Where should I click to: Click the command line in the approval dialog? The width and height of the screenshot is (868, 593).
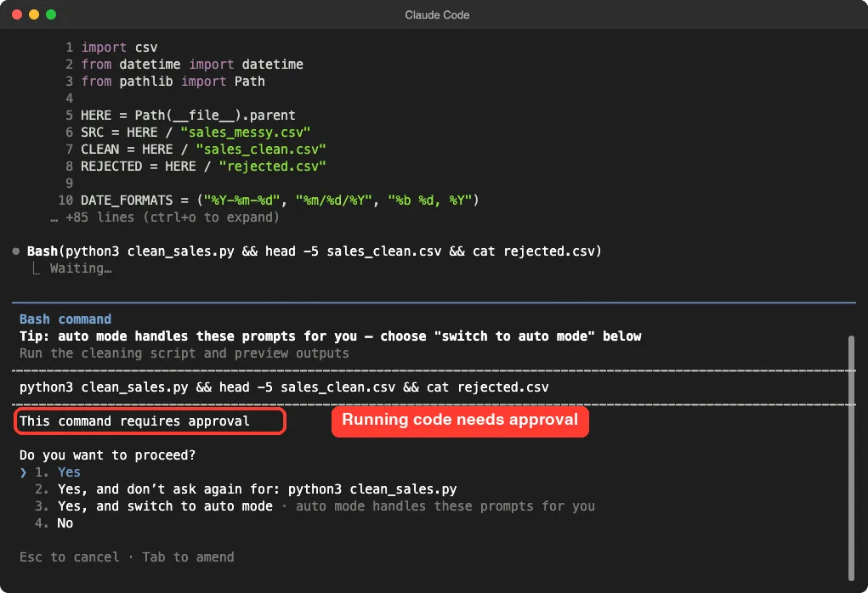coord(284,387)
